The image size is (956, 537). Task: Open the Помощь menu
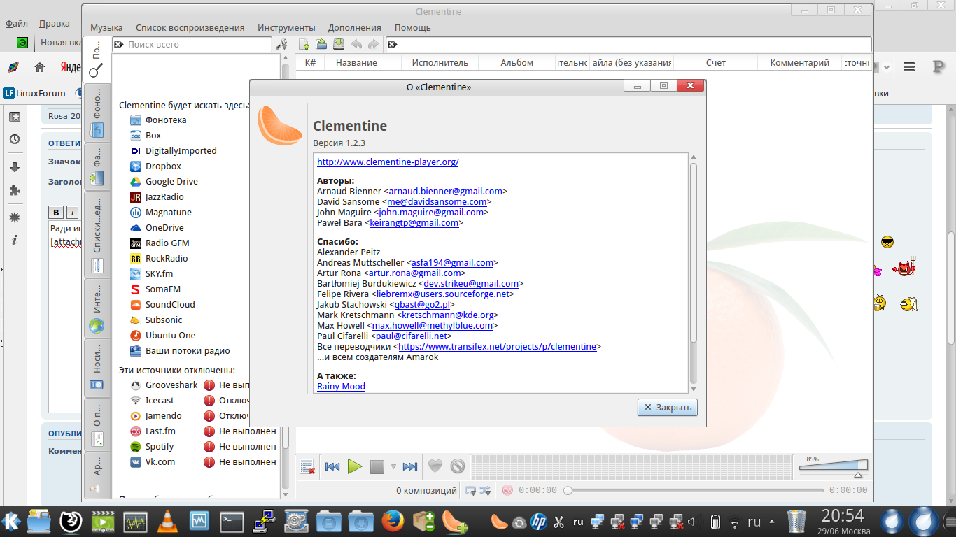point(413,28)
